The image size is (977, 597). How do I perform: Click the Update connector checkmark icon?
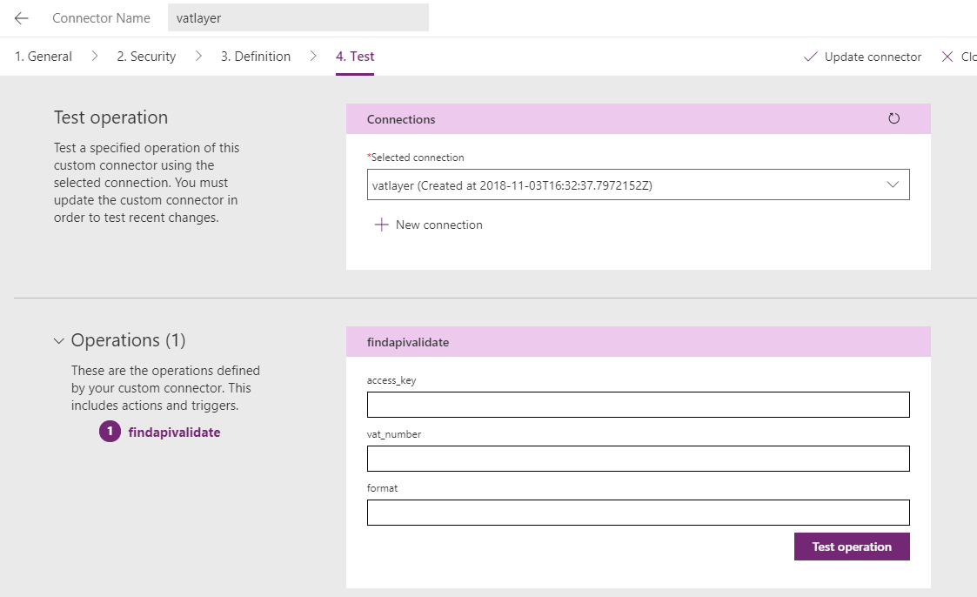click(x=810, y=57)
